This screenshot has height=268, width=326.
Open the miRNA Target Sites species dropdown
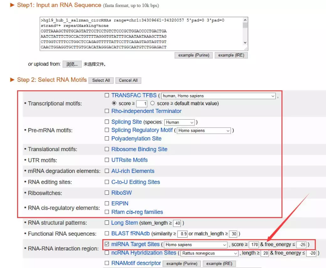(x=196, y=245)
